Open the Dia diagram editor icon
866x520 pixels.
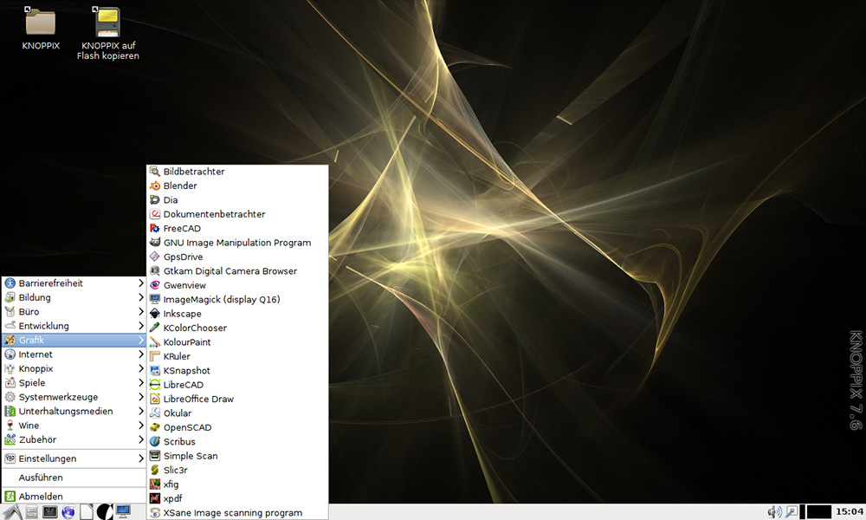155,200
